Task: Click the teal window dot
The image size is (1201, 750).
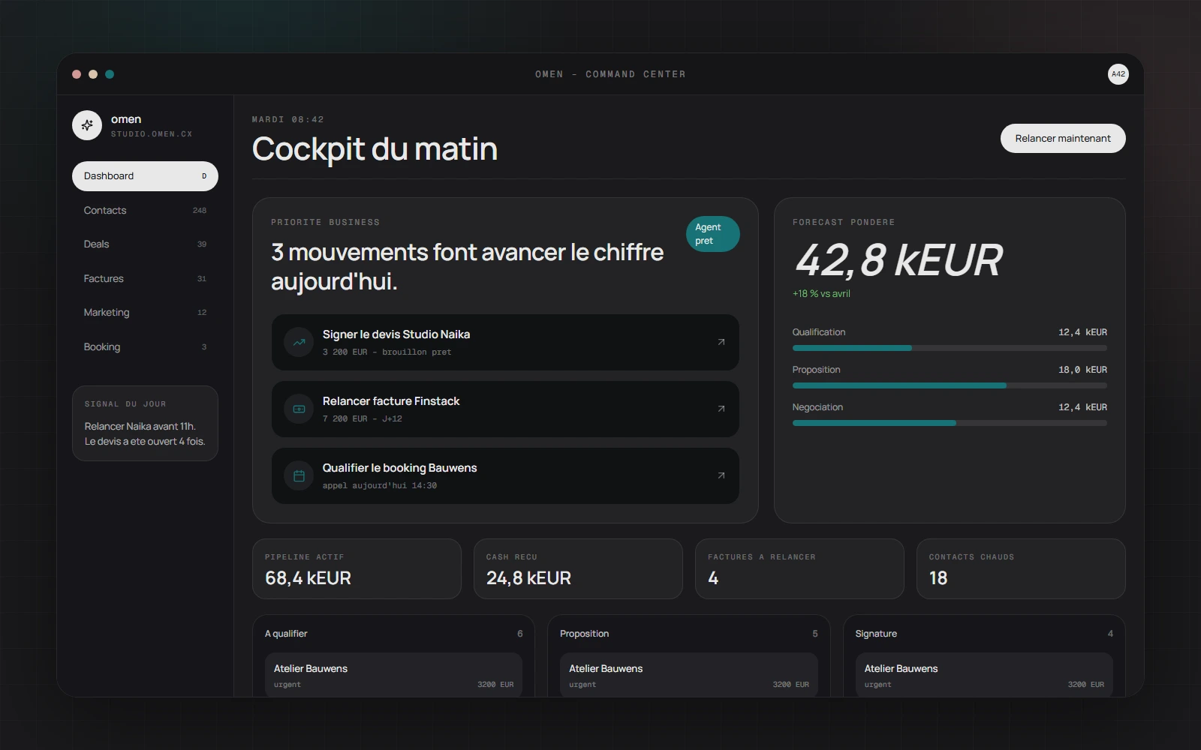Action: click(x=110, y=74)
